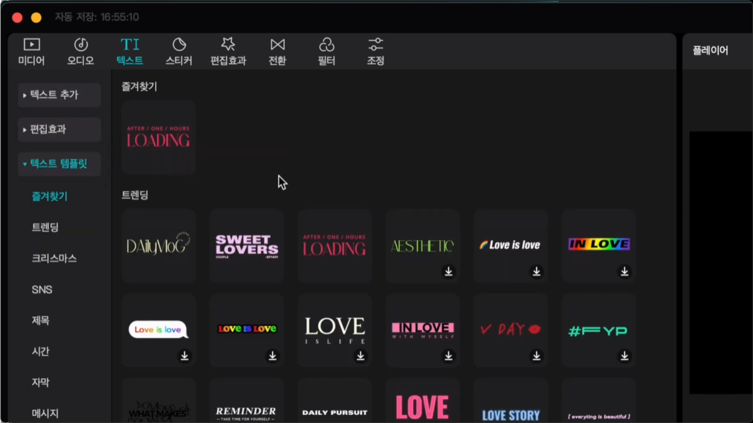Choose the REMINDER template thumbnail
Viewport: 753px width, 423px height.
click(x=247, y=401)
